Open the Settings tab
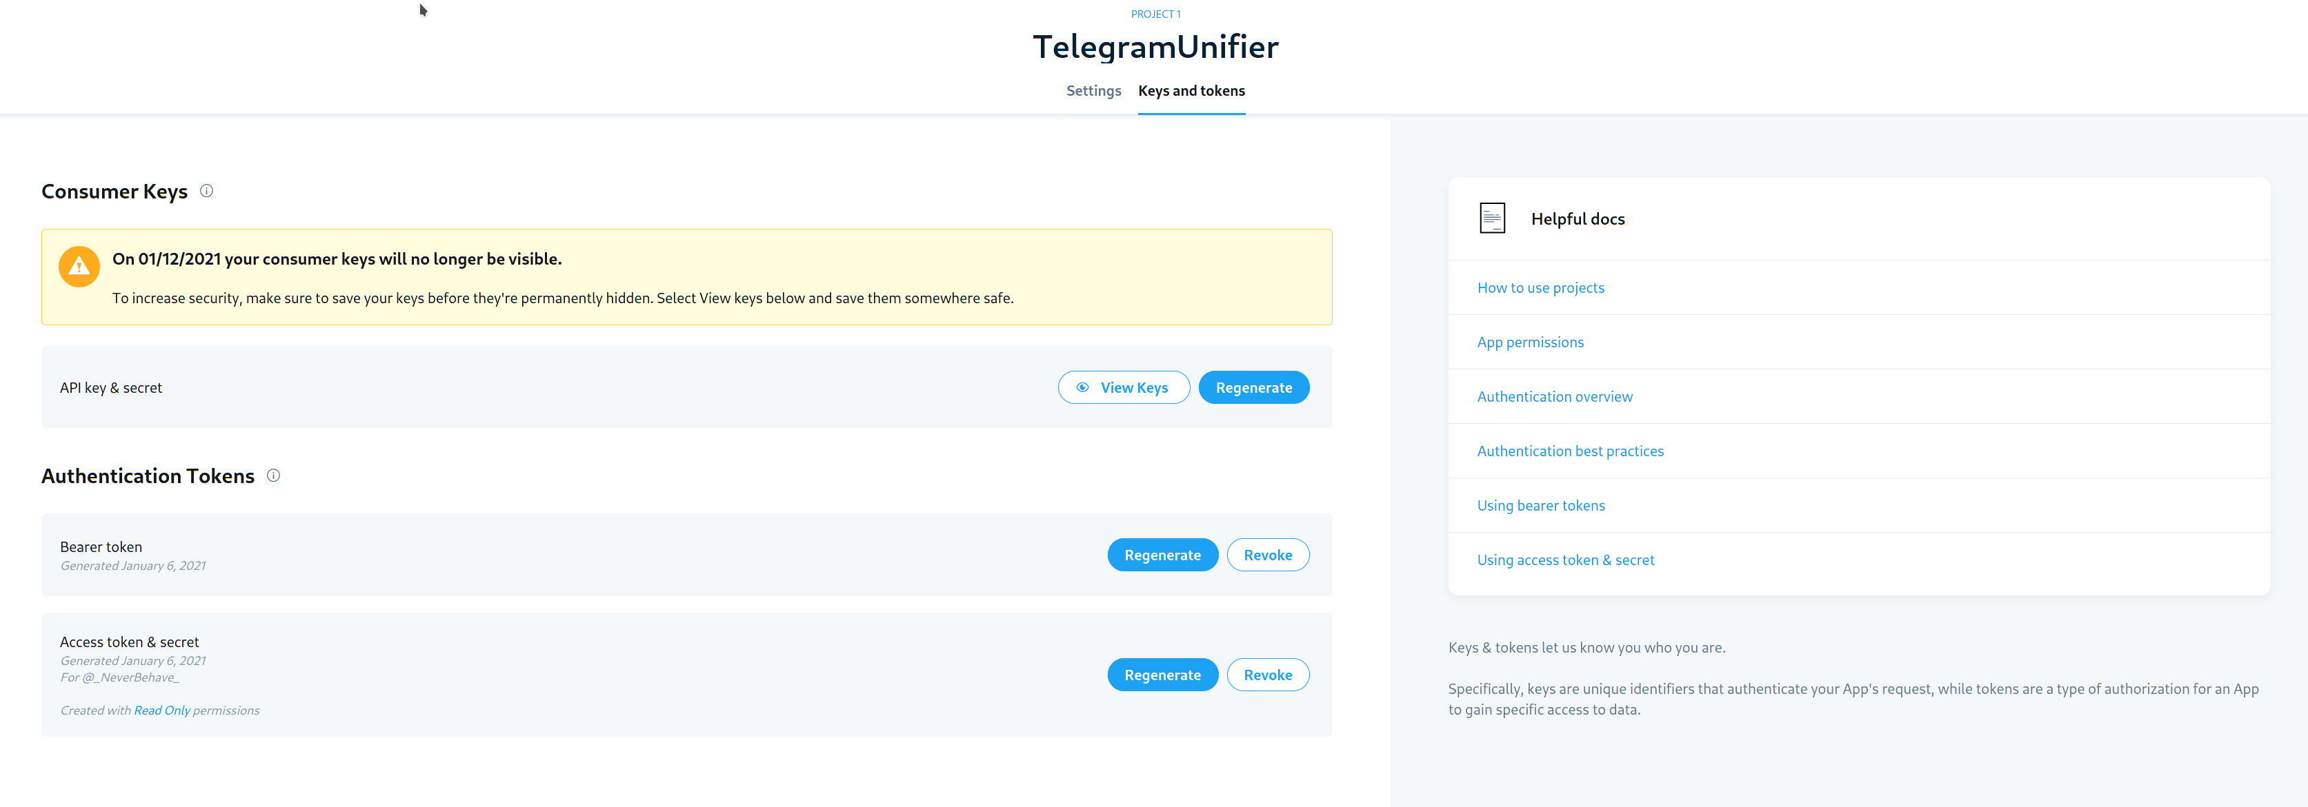 [x=1093, y=90]
